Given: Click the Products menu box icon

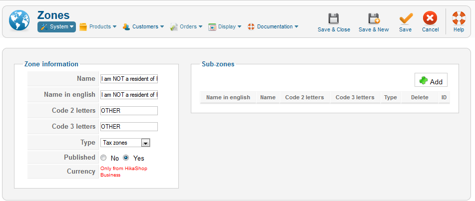Looking at the screenshot, I should click(83, 27).
